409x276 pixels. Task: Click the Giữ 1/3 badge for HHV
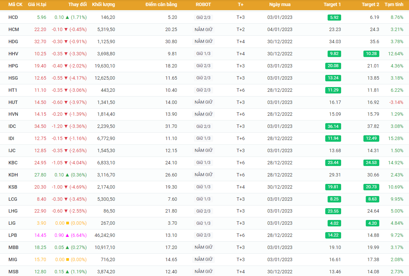point(203,54)
